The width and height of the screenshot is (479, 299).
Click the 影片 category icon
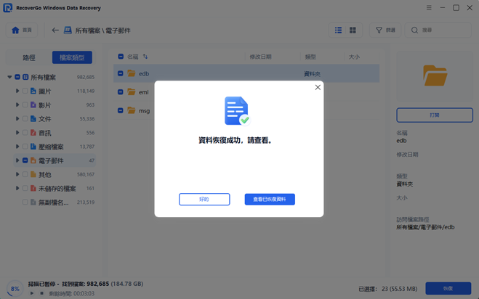pyautogui.click(x=33, y=105)
